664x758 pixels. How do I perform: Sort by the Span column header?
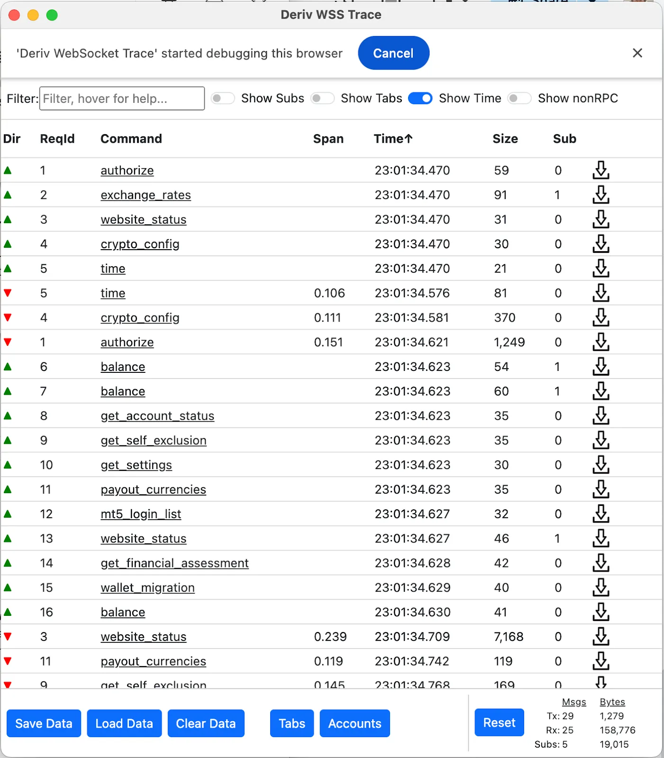click(x=328, y=139)
